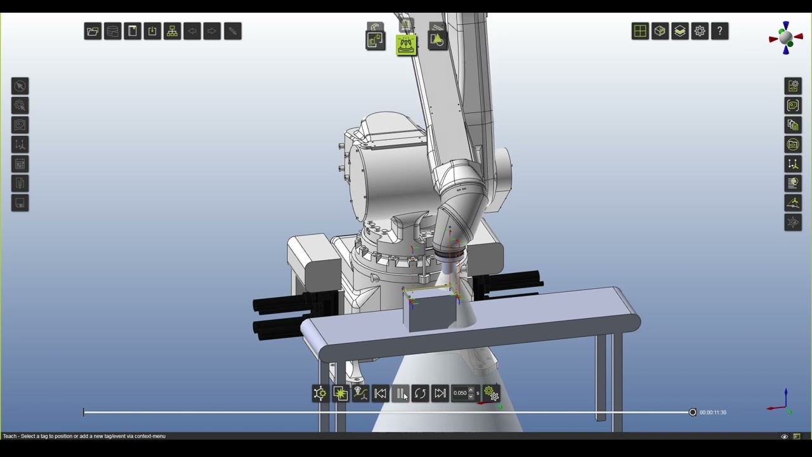Click gears icon in left sidebar

(20, 105)
